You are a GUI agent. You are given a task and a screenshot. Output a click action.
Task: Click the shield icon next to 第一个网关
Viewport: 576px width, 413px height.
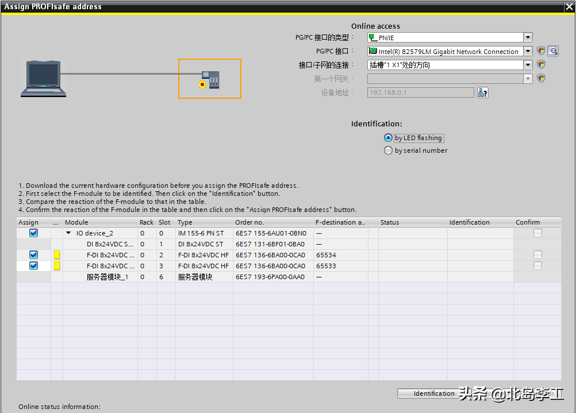point(541,78)
